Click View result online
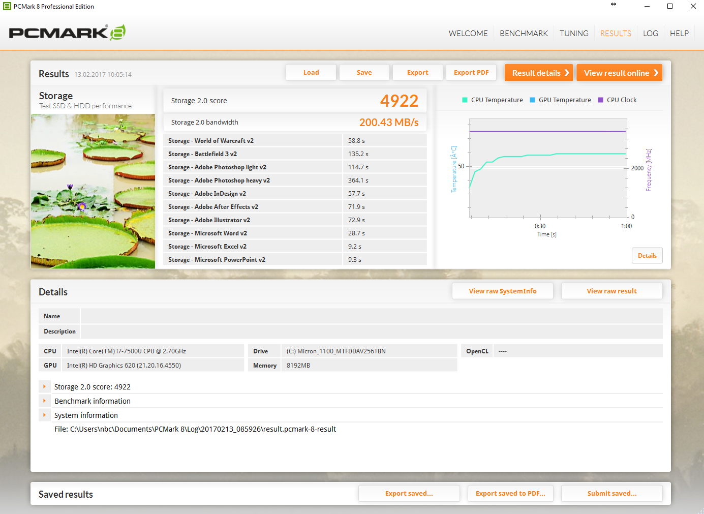This screenshot has height=514, width=704. (x=620, y=73)
